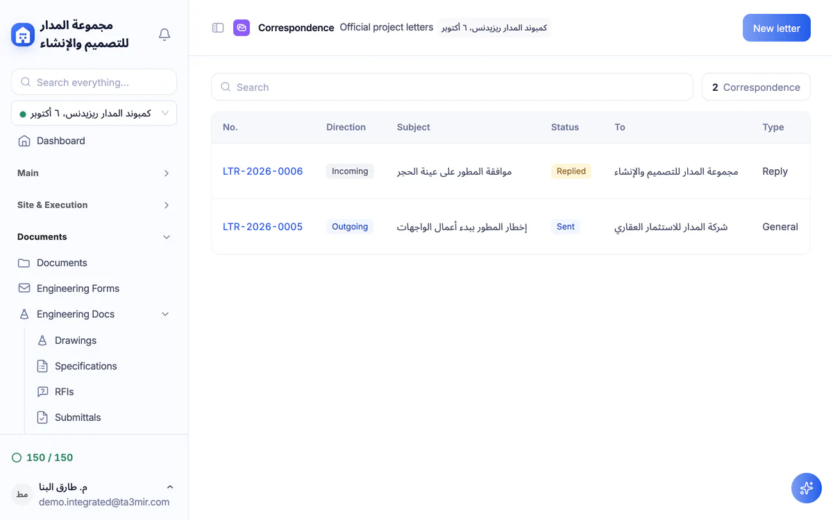Click the project name tag in header
833x520 pixels.
494,28
